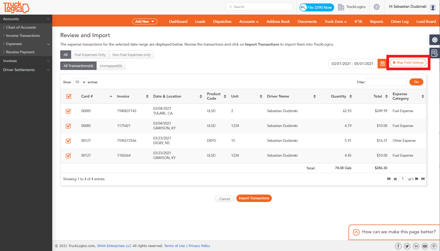Open Map Field Settings
This screenshot has width=440, height=251.
point(408,63)
